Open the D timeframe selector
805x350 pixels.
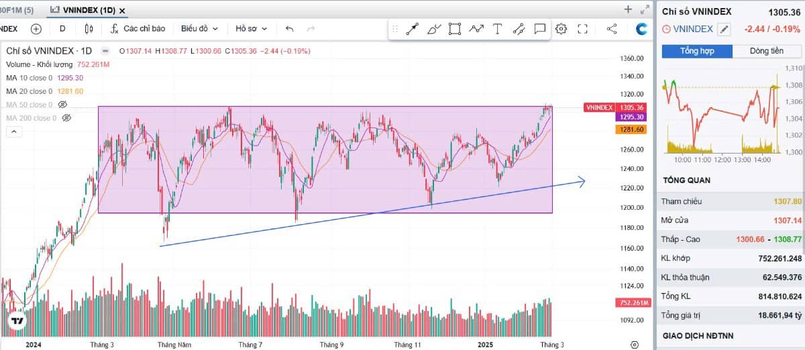(x=62, y=29)
